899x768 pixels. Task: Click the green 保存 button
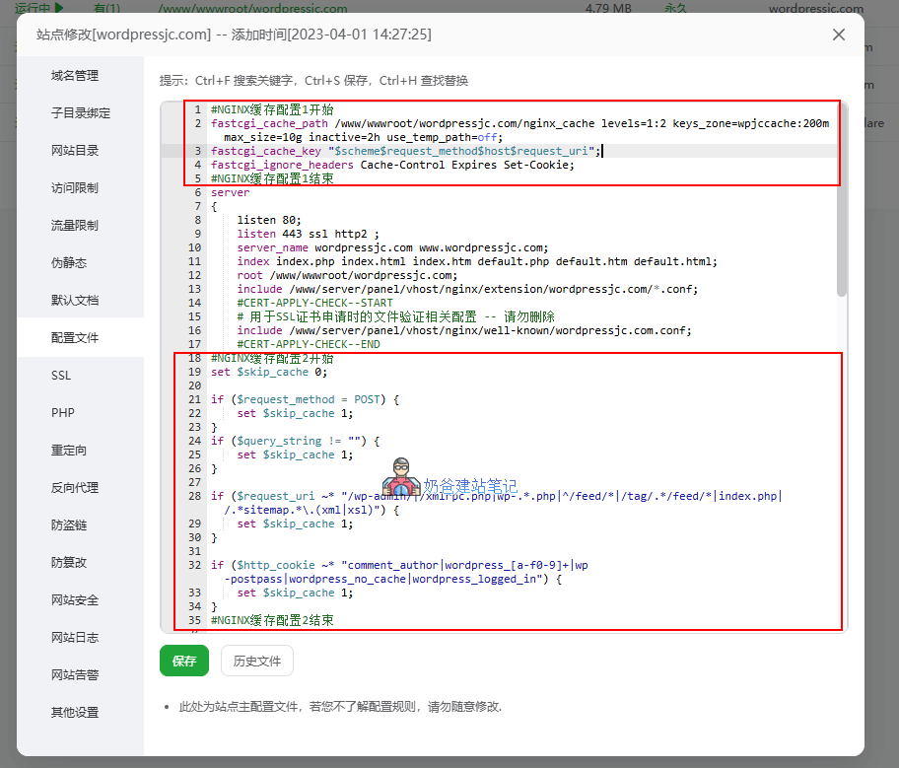184,662
